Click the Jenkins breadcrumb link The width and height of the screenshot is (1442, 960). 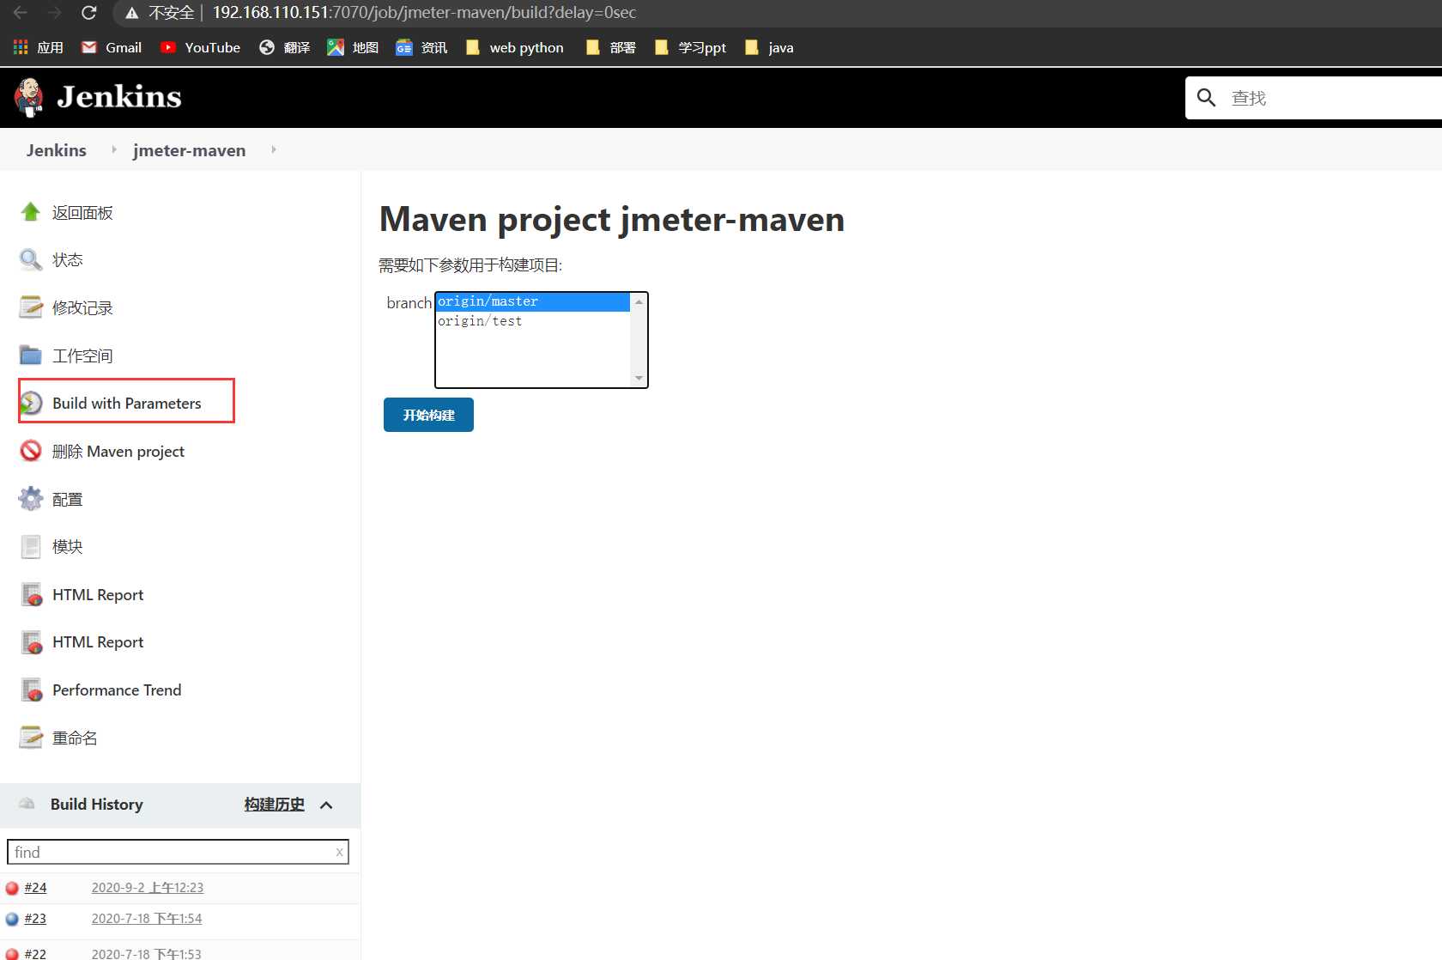[57, 150]
